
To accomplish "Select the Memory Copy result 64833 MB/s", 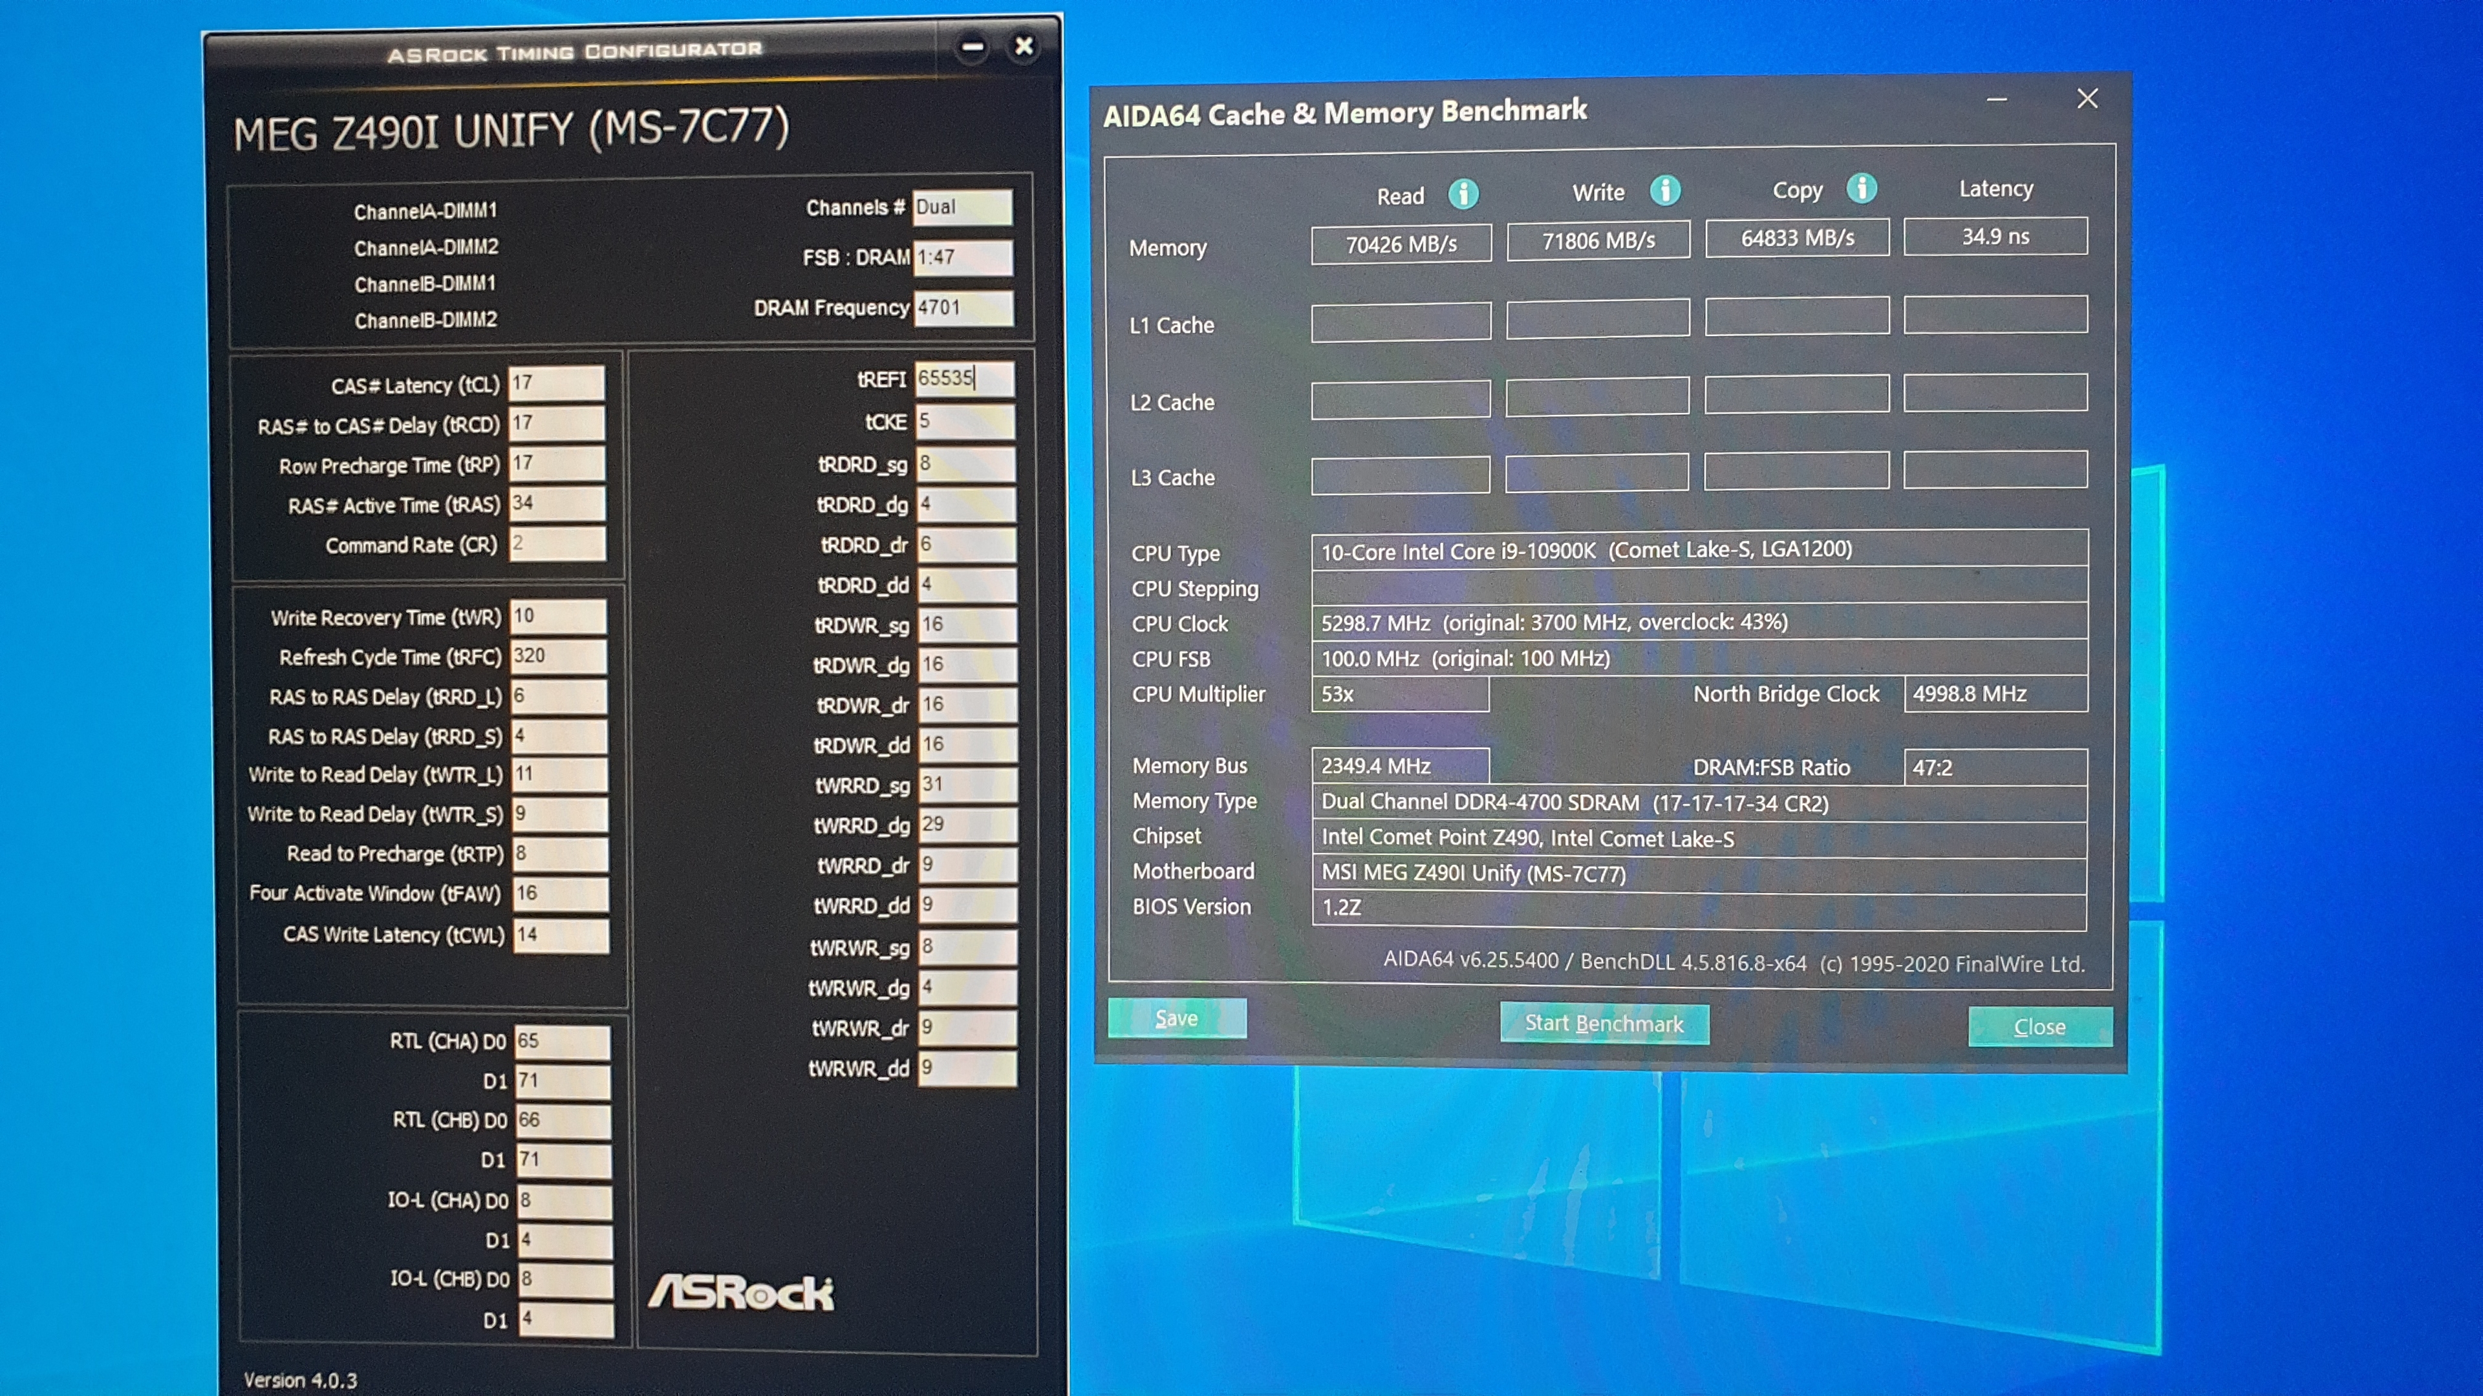I will coord(1797,238).
